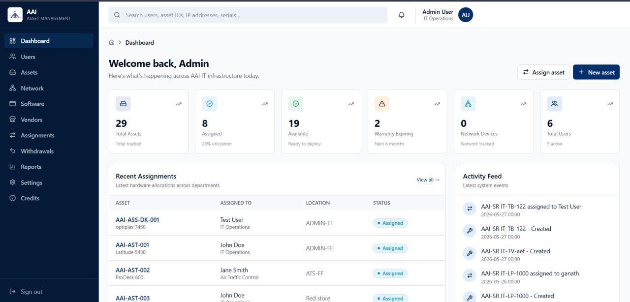Click Settings gear icon in sidebar
Image resolution: width=630 pixels, height=302 pixels.
click(13, 182)
